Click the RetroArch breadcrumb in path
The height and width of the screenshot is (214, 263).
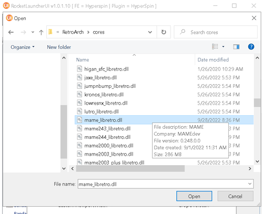73,32
